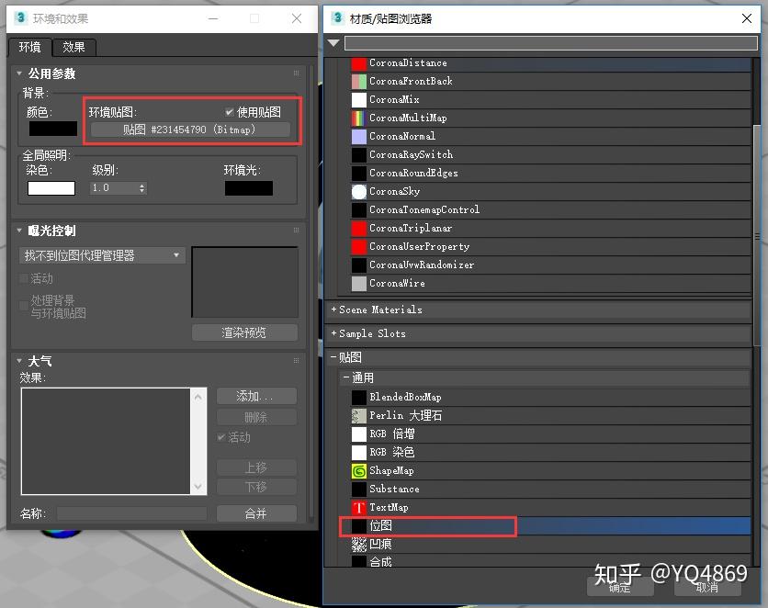Choose the CoronaWire gray icon

359,284
